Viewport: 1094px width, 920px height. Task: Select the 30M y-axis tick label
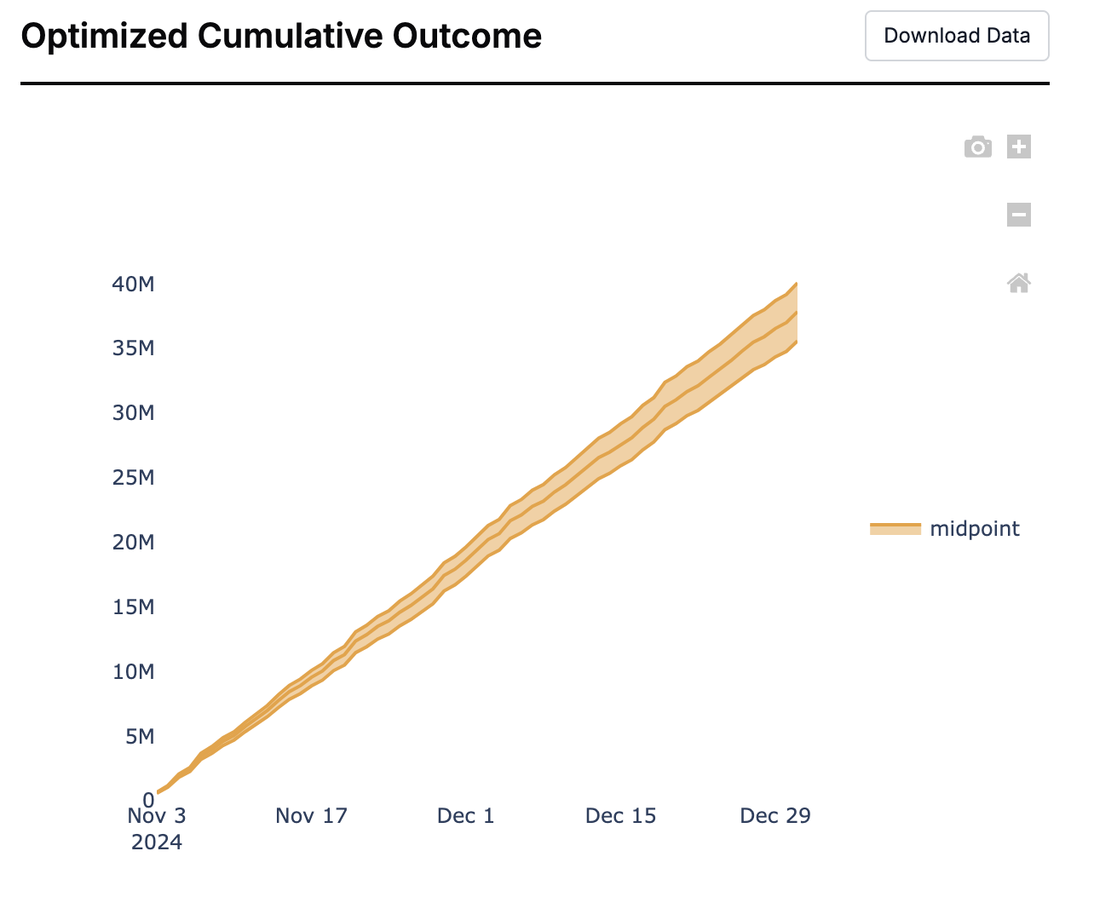(x=133, y=413)
